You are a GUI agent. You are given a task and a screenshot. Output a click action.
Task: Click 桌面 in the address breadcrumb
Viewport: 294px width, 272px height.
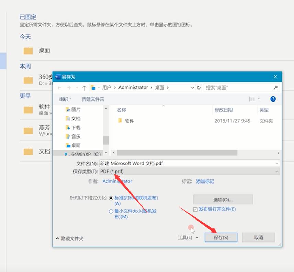coord(160,87)
